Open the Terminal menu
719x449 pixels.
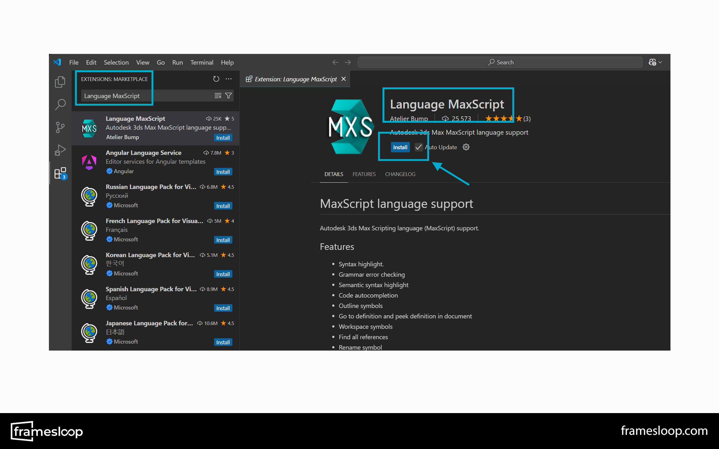202,62
